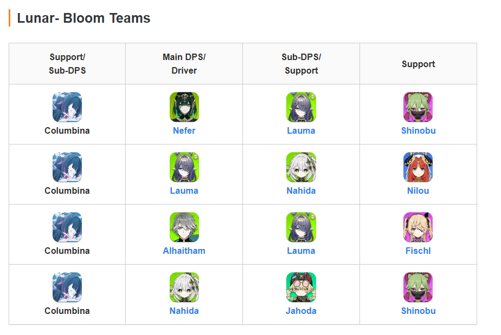This screenshot has height=335, width=501.
Task: Click the "Main DPS/ Driver" column header
Action: point(184,64)
